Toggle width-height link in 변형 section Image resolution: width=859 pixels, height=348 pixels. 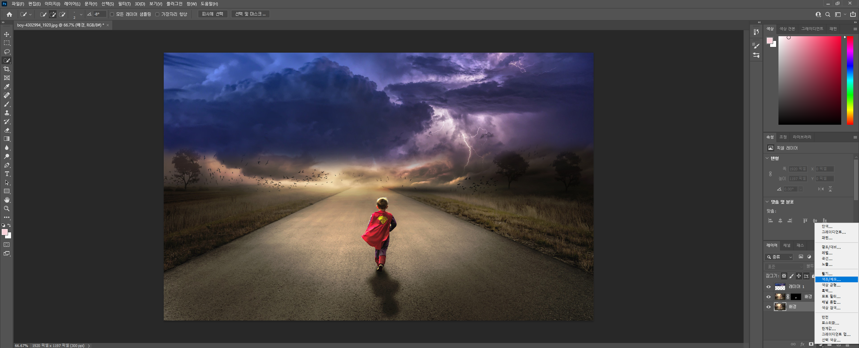pos(770,174)
